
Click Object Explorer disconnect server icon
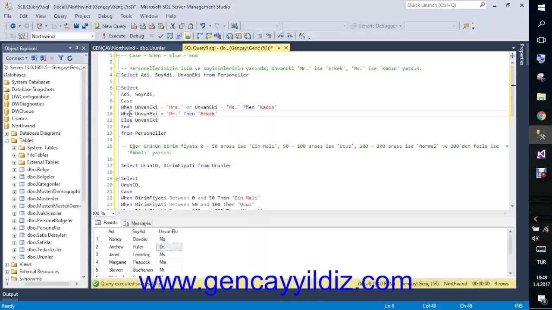click(43, 58)
